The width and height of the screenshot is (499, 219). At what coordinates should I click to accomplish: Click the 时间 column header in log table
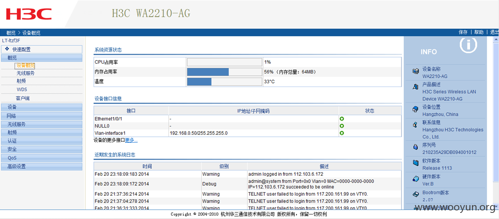(147, 166)
